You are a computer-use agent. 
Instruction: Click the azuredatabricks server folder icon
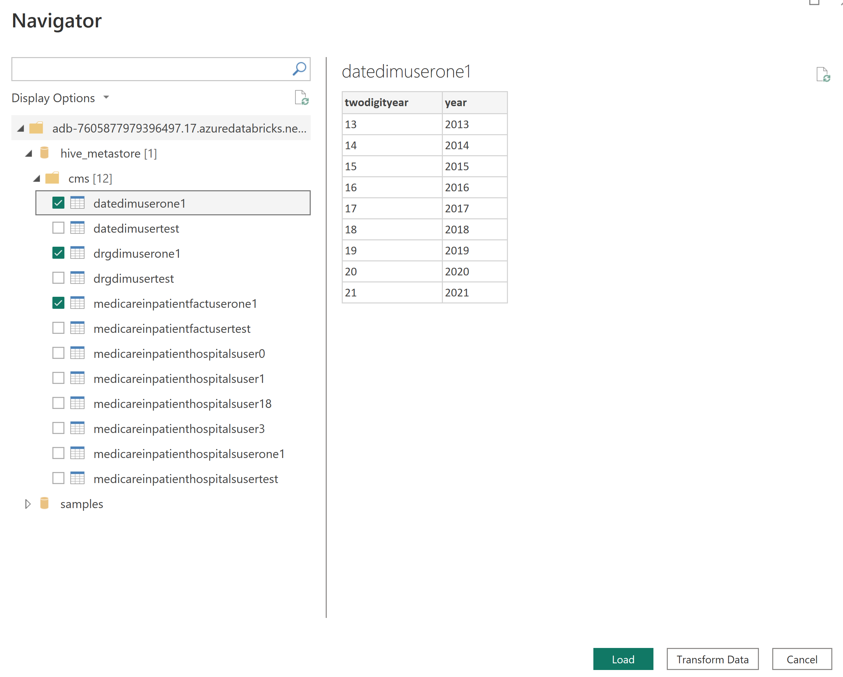[36, 128]
